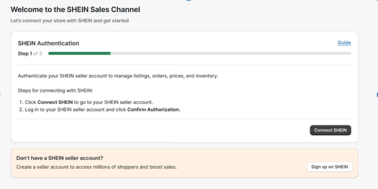Click Sign up on SHEIN button
378x189 pixels.
329,167
